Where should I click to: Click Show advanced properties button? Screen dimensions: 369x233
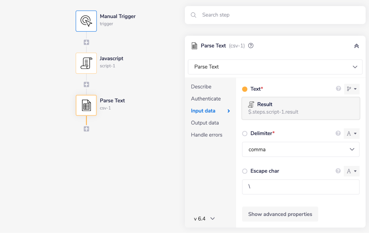[280, 214]
